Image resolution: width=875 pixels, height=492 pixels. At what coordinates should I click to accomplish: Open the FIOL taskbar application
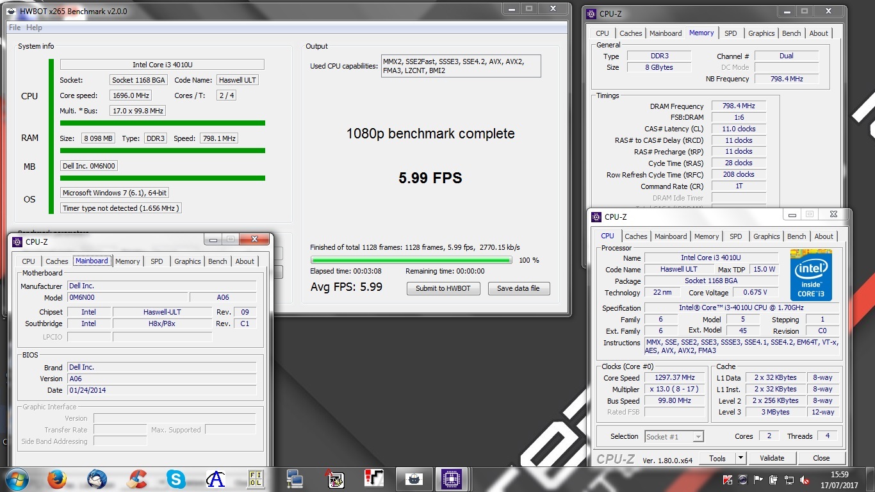(x=256, y=479)
